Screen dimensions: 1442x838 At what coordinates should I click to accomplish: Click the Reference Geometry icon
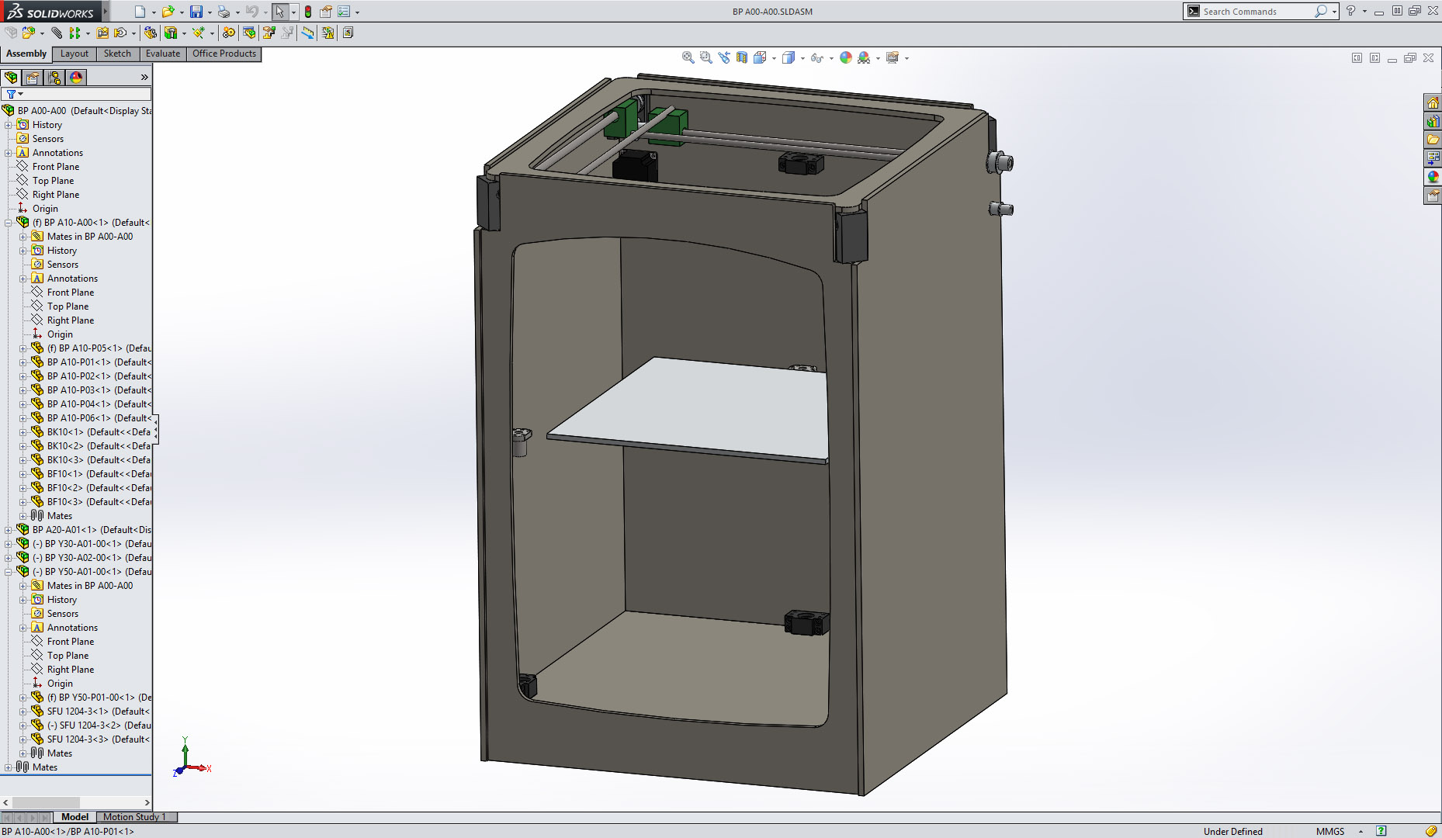pyautogui.click(x=199, y=33)
